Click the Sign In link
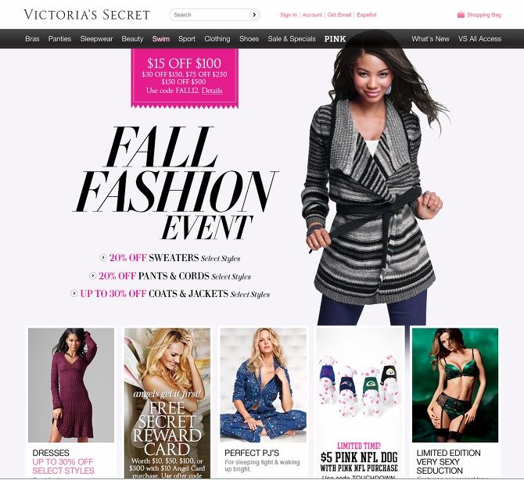 289,15
